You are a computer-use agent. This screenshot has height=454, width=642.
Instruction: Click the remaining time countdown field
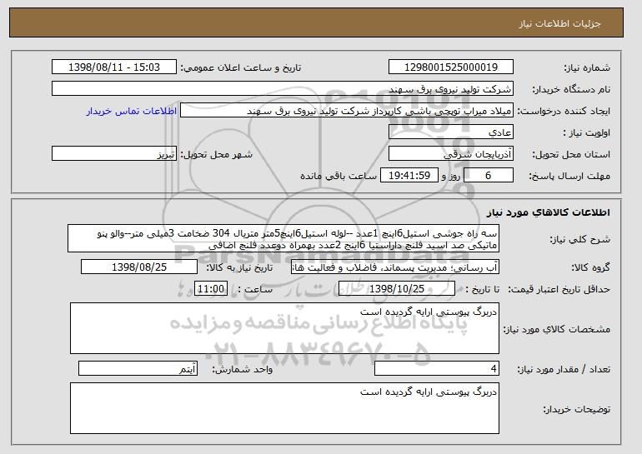pyautogui.click(x=409, y=176)
